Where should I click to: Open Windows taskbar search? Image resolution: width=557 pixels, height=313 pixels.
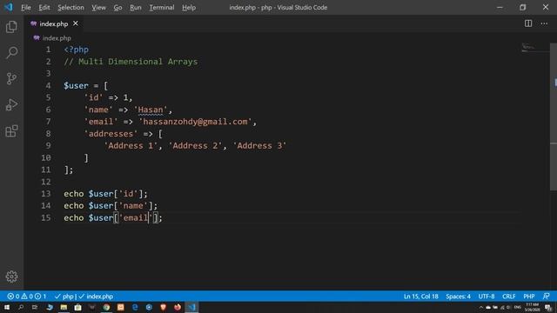point(21,307)
